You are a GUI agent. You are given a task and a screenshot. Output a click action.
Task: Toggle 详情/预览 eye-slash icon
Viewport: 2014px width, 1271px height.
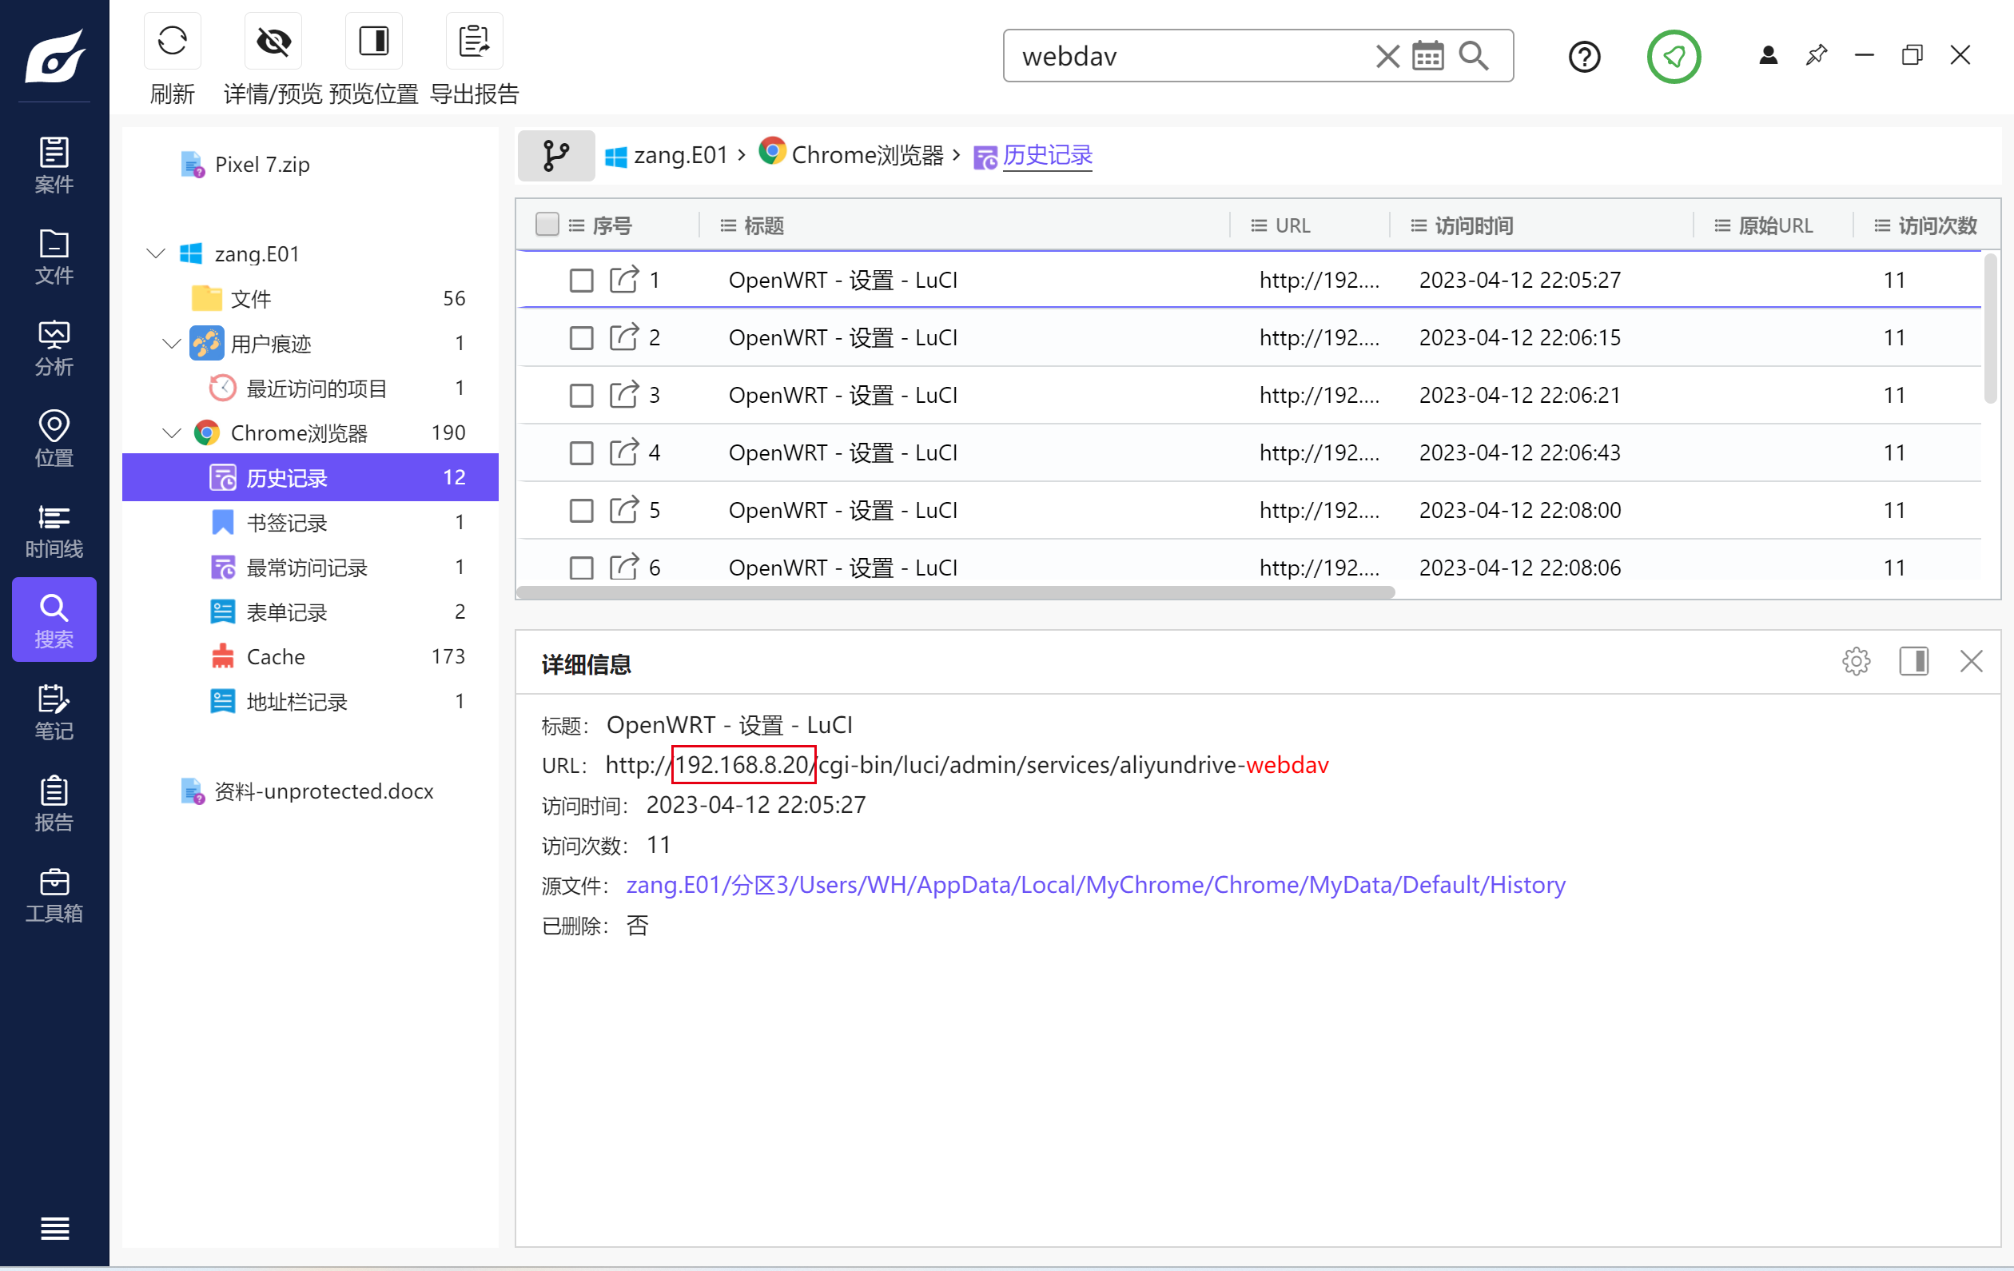click(273, 41)
